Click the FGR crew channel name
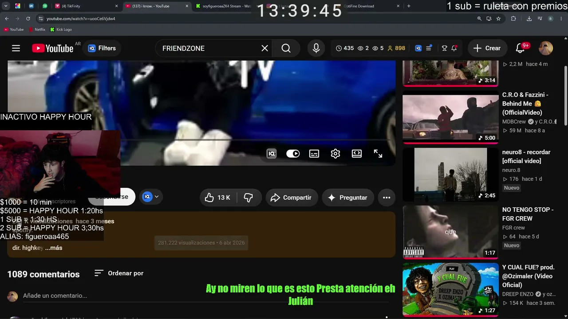 click(513, 228)
